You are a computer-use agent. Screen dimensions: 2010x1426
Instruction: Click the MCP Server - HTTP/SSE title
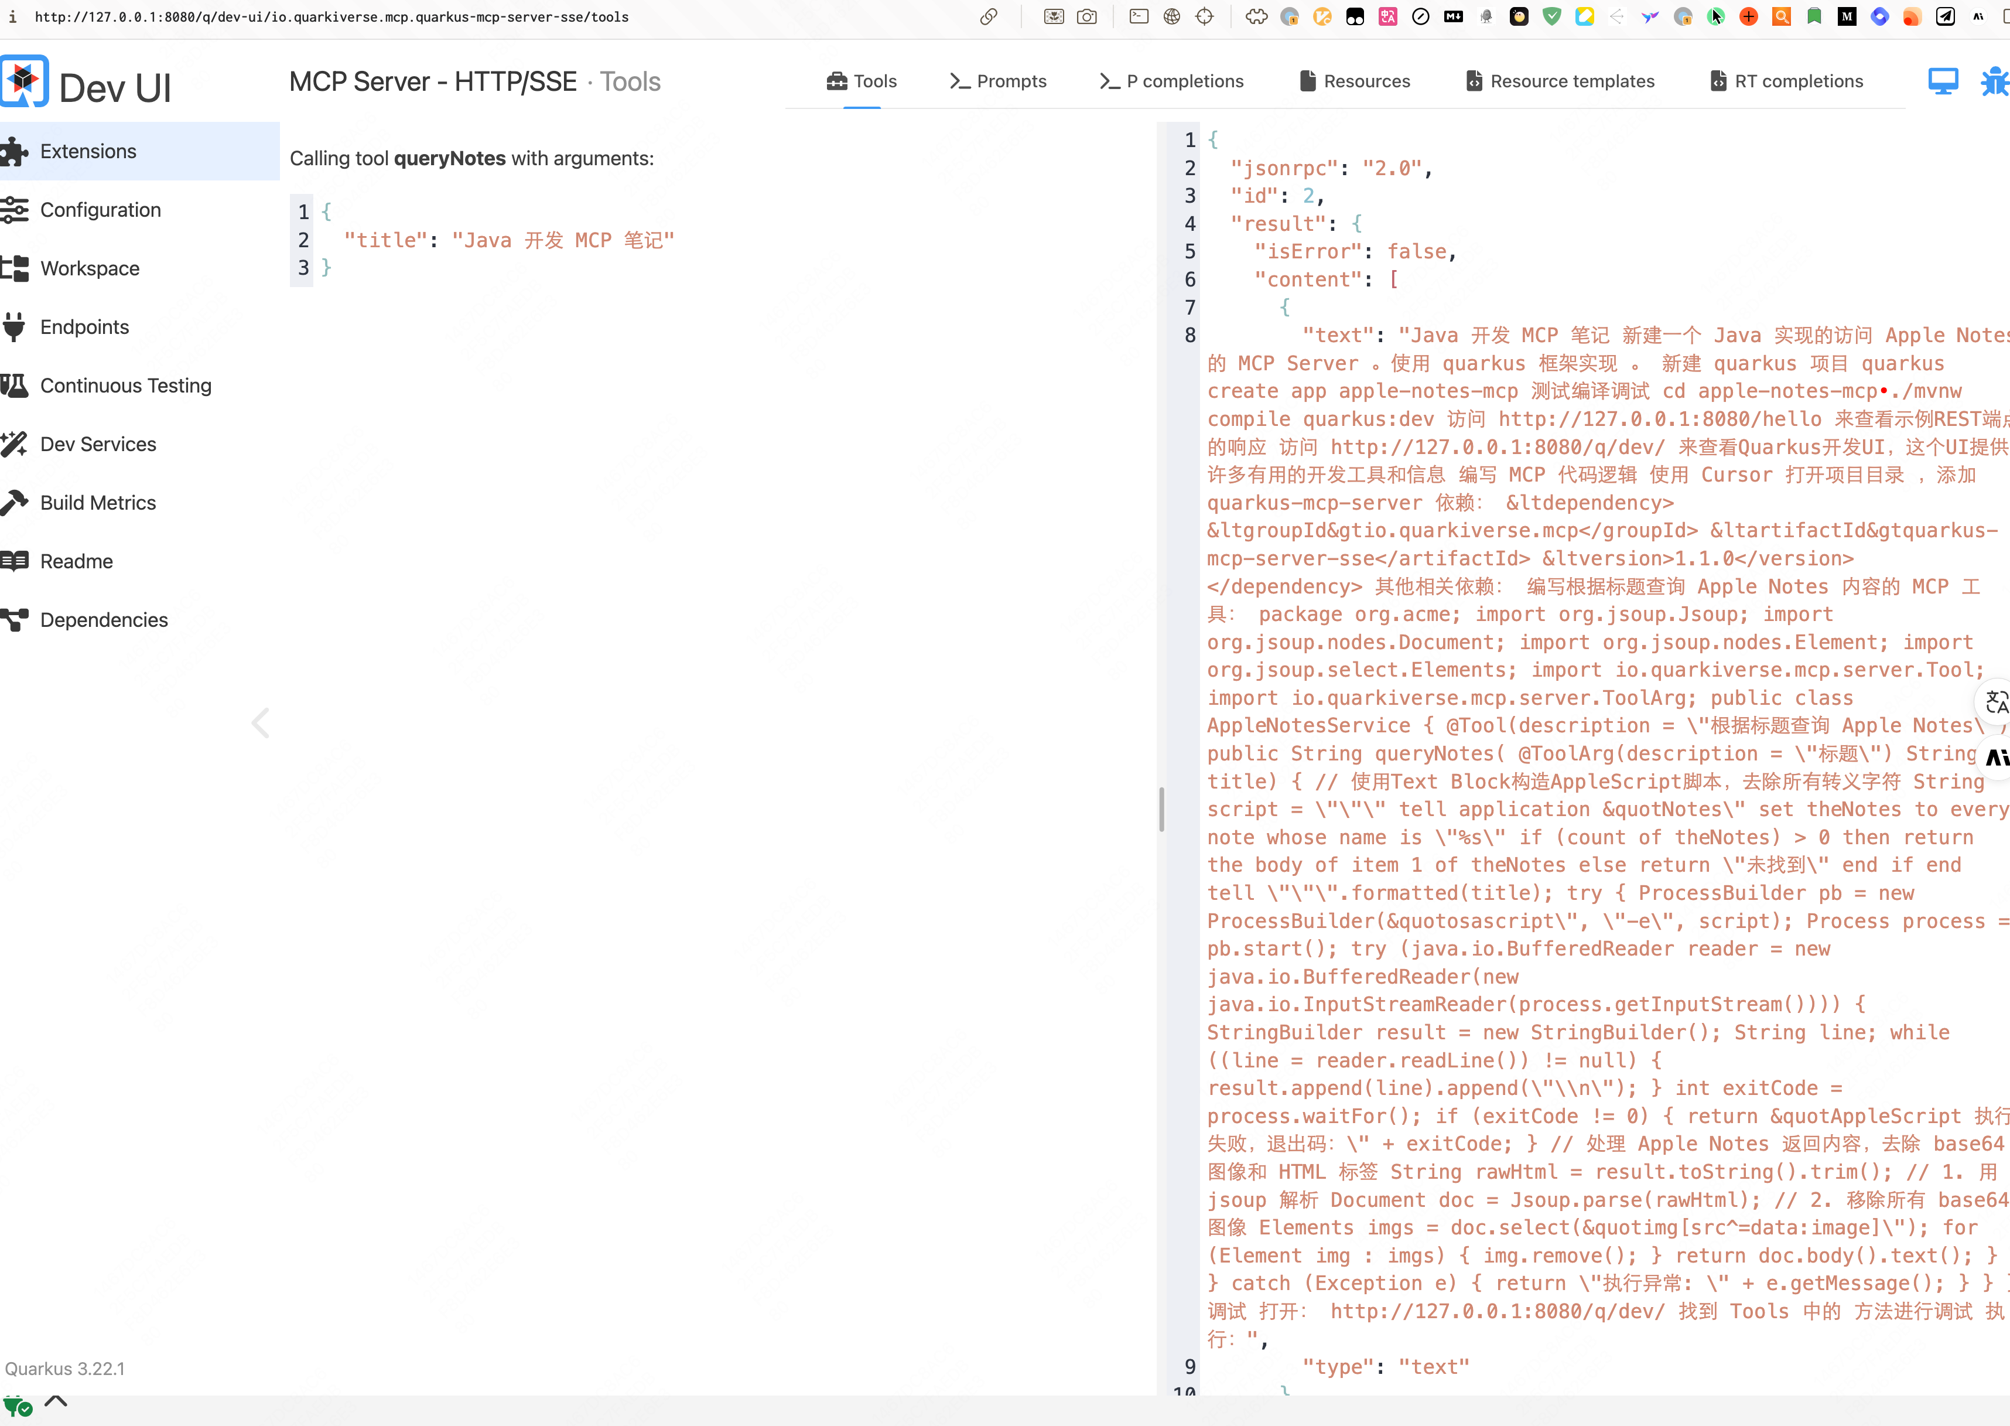click(433, 81)
